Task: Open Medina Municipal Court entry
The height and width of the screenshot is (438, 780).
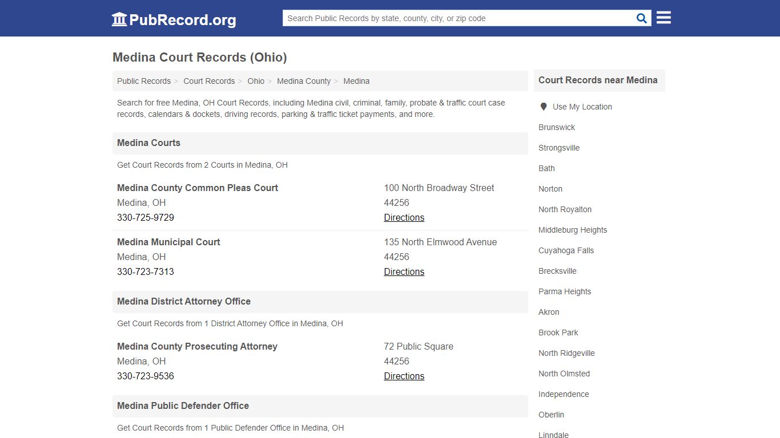Action: pyautogui.click(x=168, y=242)
